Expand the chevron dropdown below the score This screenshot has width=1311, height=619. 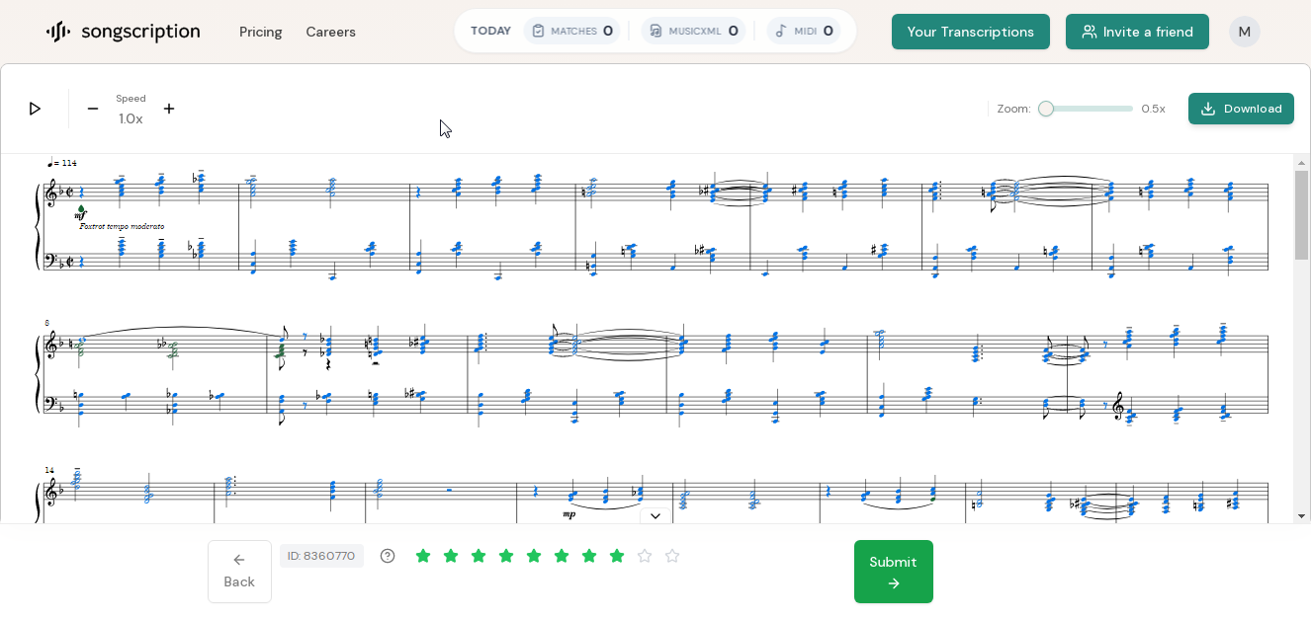(x=655, y=516)
